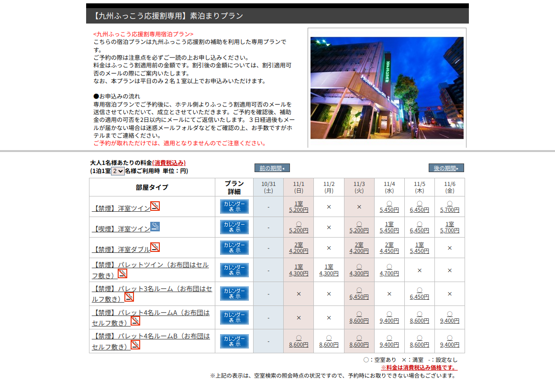Image resolution: width=555 pixels, height=381 pixels.
Task: Click no-smoking icon beside パレット4名ルームB
Action: tap(135, 345)
